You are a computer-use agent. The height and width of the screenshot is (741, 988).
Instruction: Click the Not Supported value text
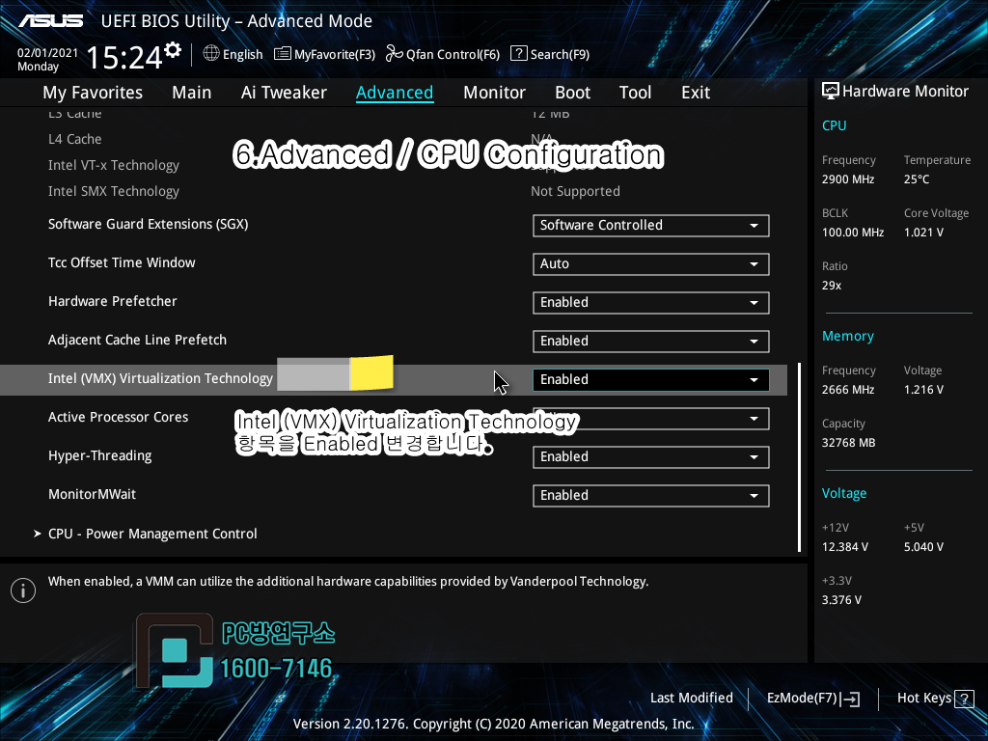pos(575,192)
